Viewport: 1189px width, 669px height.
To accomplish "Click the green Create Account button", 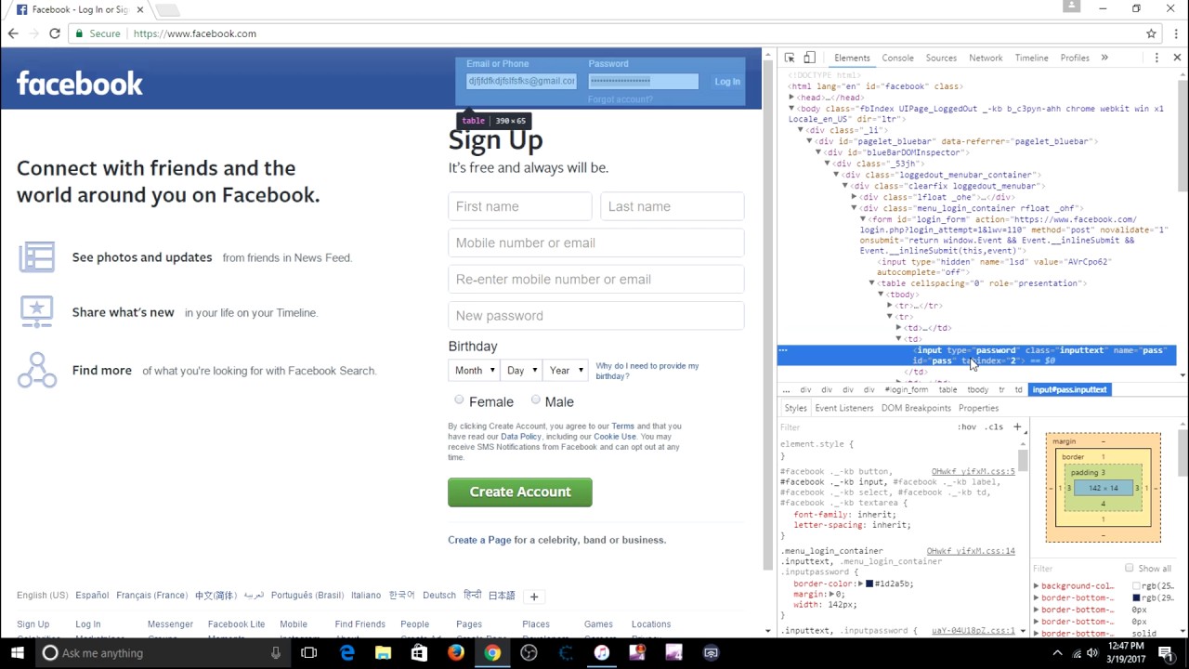I will coord(520,492).
